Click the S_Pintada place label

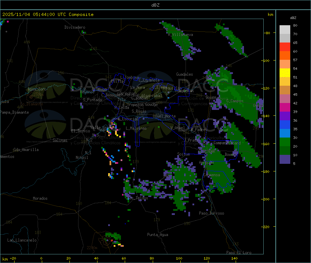coord(92,100)
